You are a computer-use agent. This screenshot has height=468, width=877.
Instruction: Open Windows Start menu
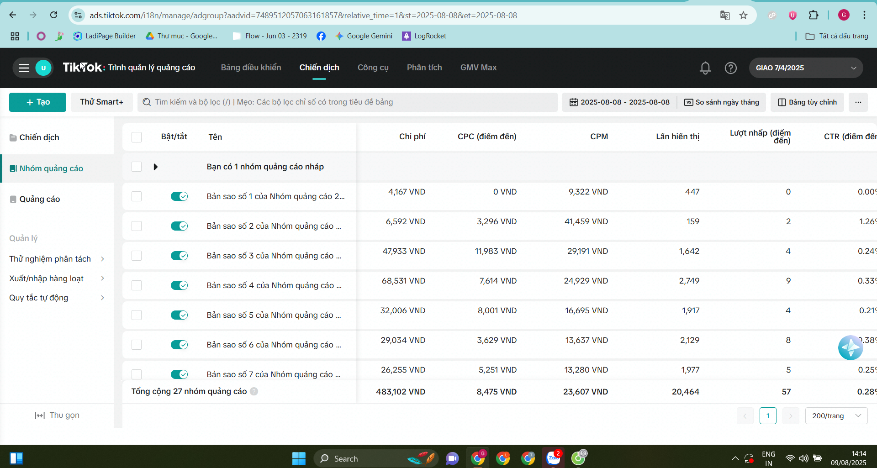click(299, 458)
